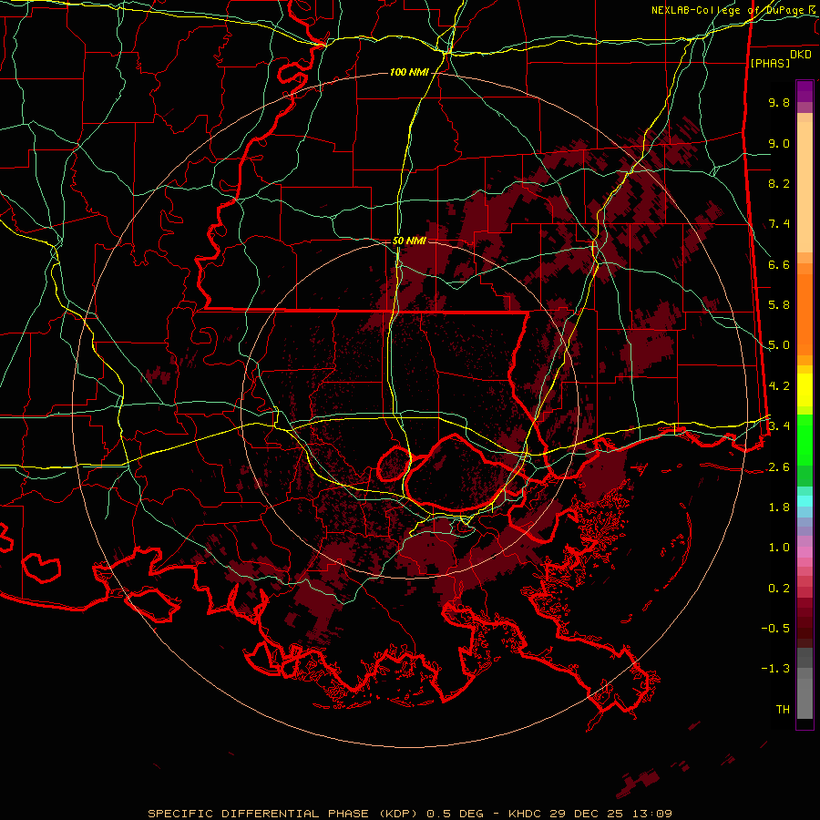This screenshot has height=820, width=820.
Task: Click the bright green segment of the color bar
Action: [x=805, y=439]
